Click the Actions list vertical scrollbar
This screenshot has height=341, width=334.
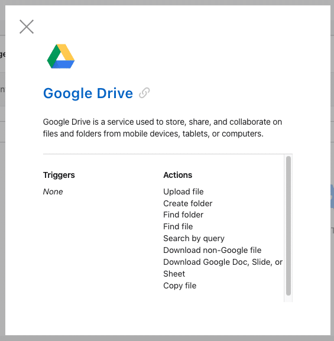[288, 226]
